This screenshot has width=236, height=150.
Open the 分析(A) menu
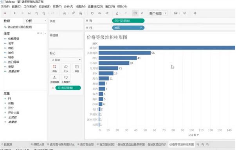coord(68,7)
